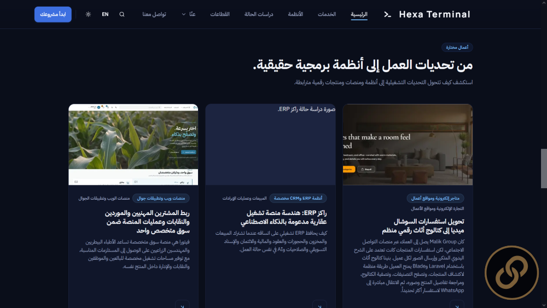Open title ربط المشترين المهنيين والموردين
This screenshot has width=547, height=308.
click(147, 222)
